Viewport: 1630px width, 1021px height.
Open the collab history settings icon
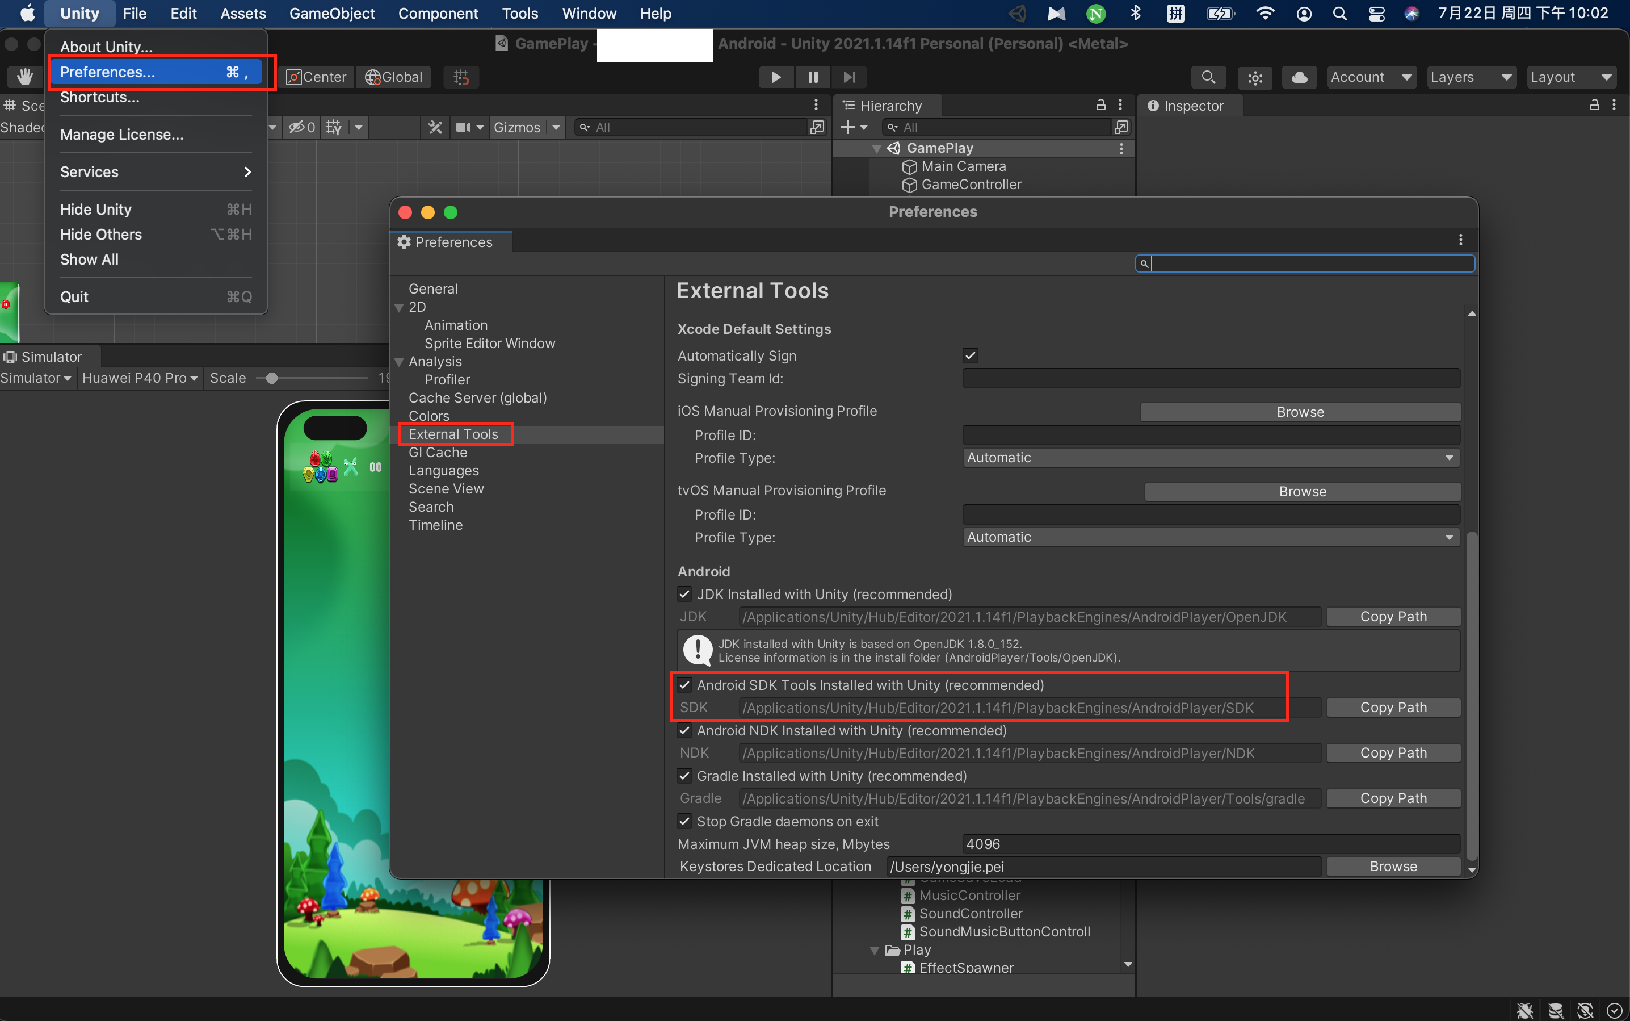point(1255,77)
